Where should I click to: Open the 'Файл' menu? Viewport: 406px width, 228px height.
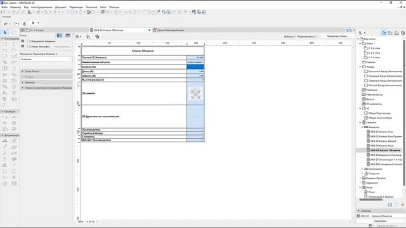(x=4, y=7)
